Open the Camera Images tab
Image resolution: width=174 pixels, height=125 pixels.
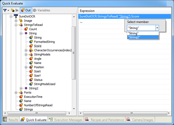point(140,119)
